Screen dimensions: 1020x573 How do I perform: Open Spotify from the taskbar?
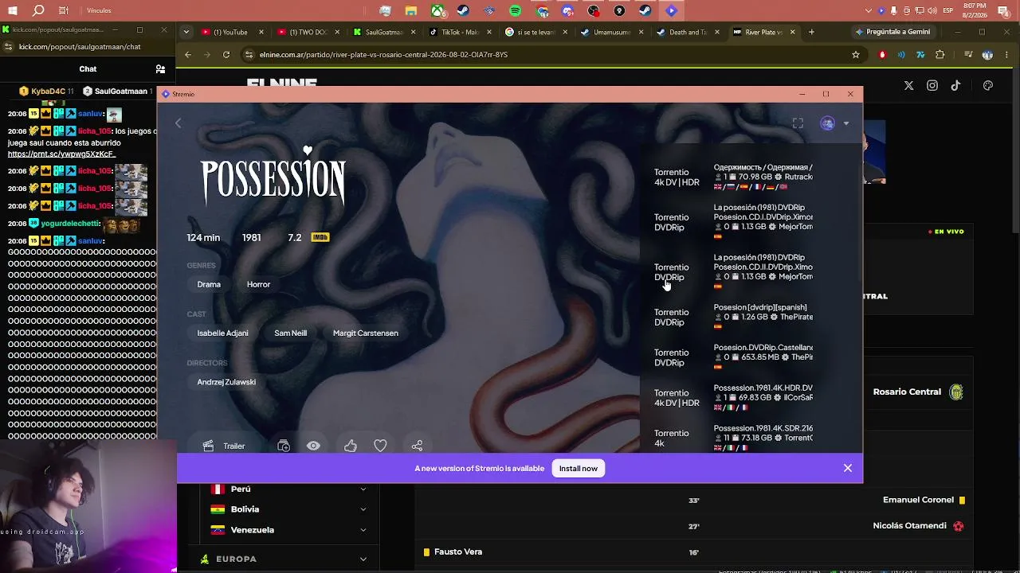516,11
